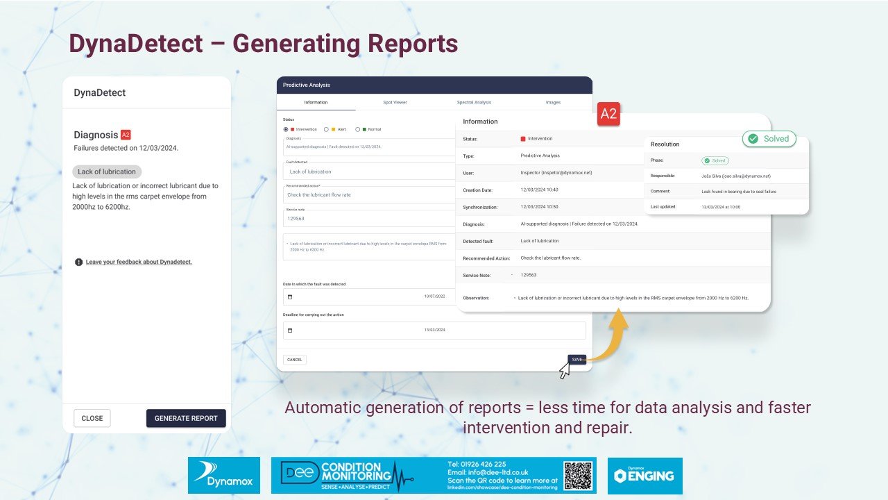Screen dimensions: 888x500
Task: Click the GENERATE REPORT button
Action: 186,418
